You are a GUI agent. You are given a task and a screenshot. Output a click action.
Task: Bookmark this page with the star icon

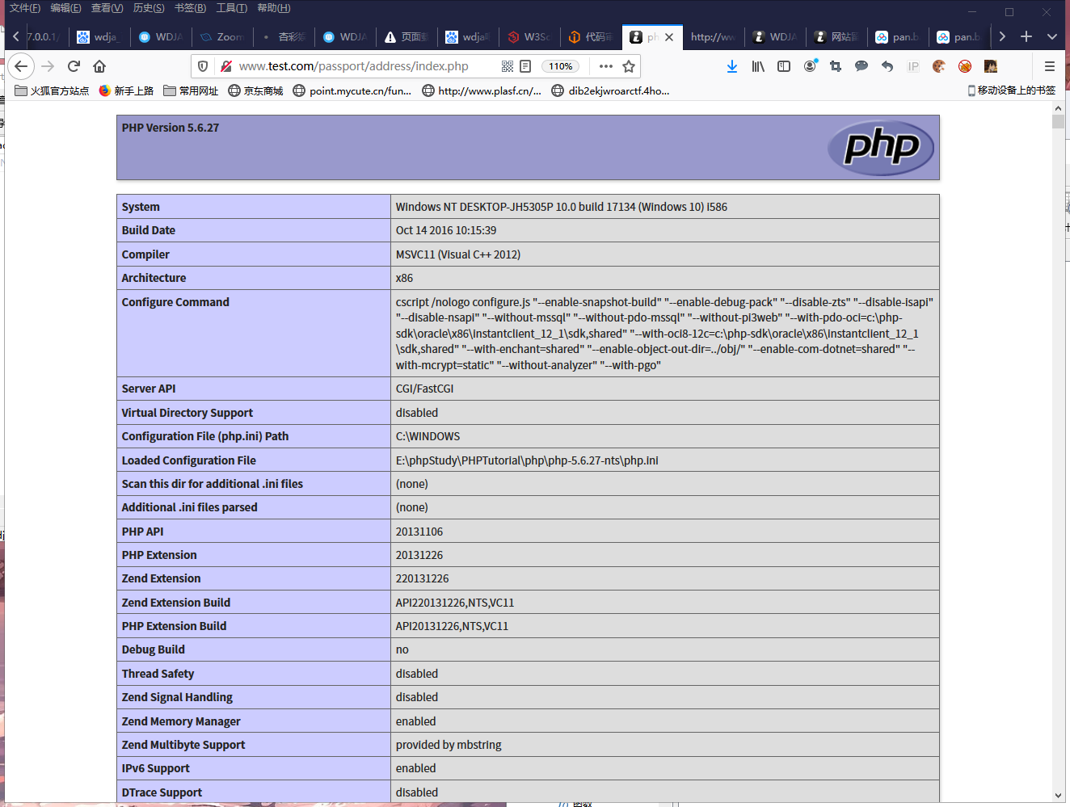629,66
